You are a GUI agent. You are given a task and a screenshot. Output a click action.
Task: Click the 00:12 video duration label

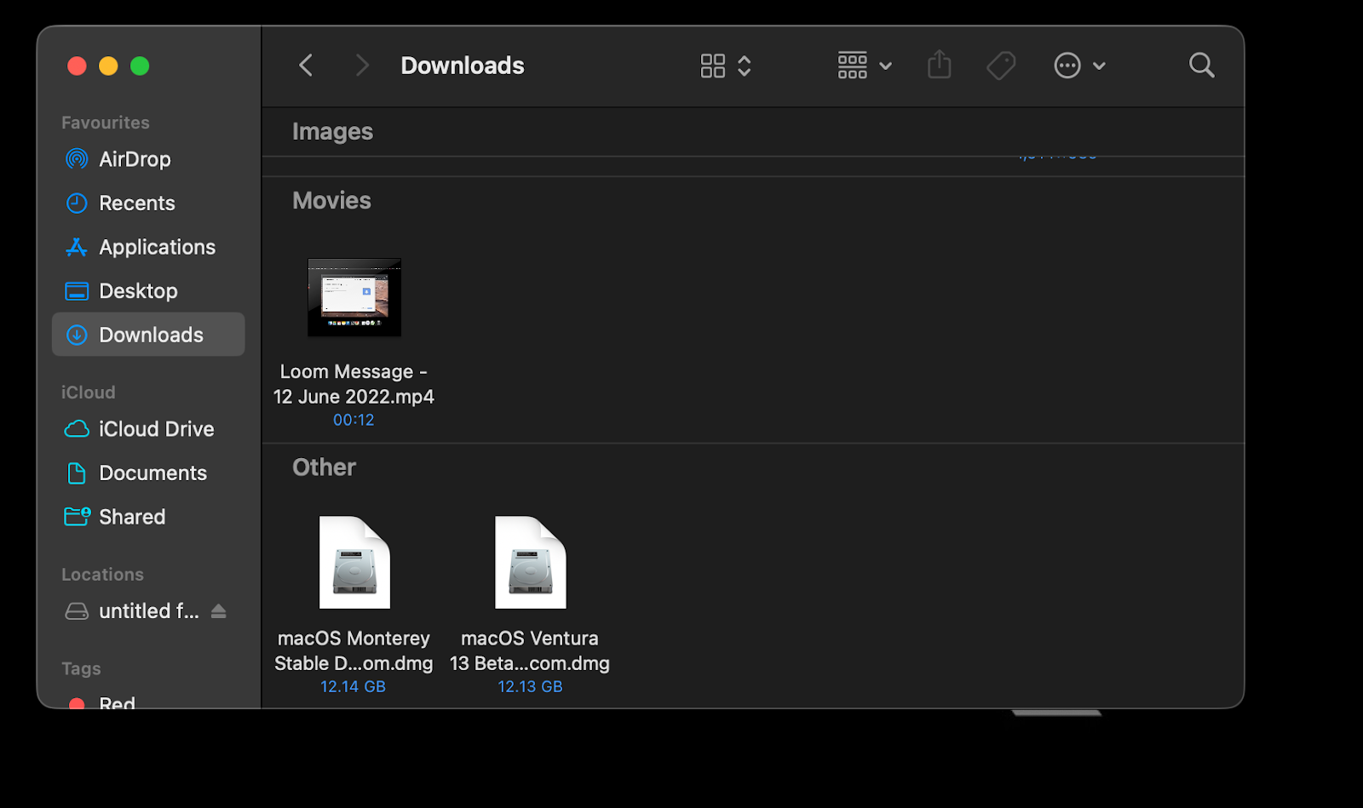pyautogui.click(x=354, y=420)
